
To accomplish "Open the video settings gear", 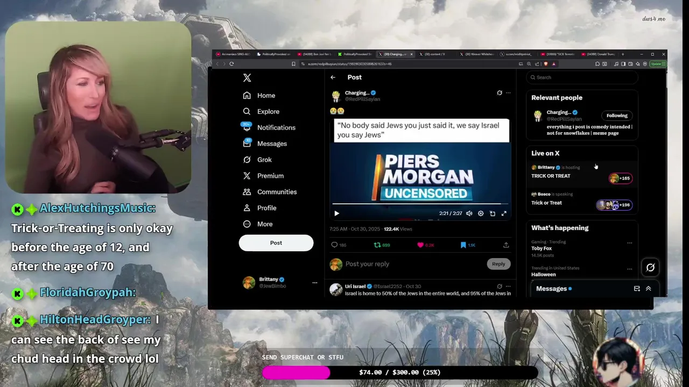I will coord(481,213).
